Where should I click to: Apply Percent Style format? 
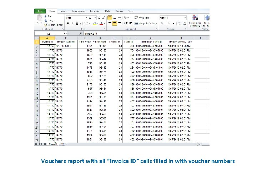click(169, 24)
